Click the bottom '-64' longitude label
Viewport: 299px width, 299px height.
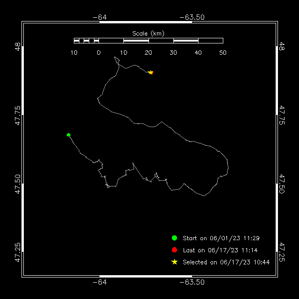click(100, 282)
